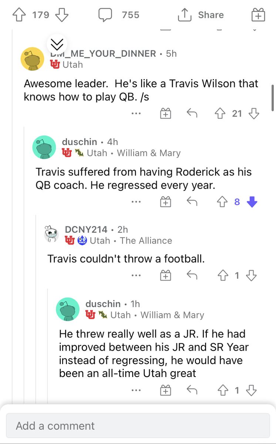Viewport: 276px width, 444px height.
Task: Open more options on DCNY214's comment
Action: pos(136,275)
